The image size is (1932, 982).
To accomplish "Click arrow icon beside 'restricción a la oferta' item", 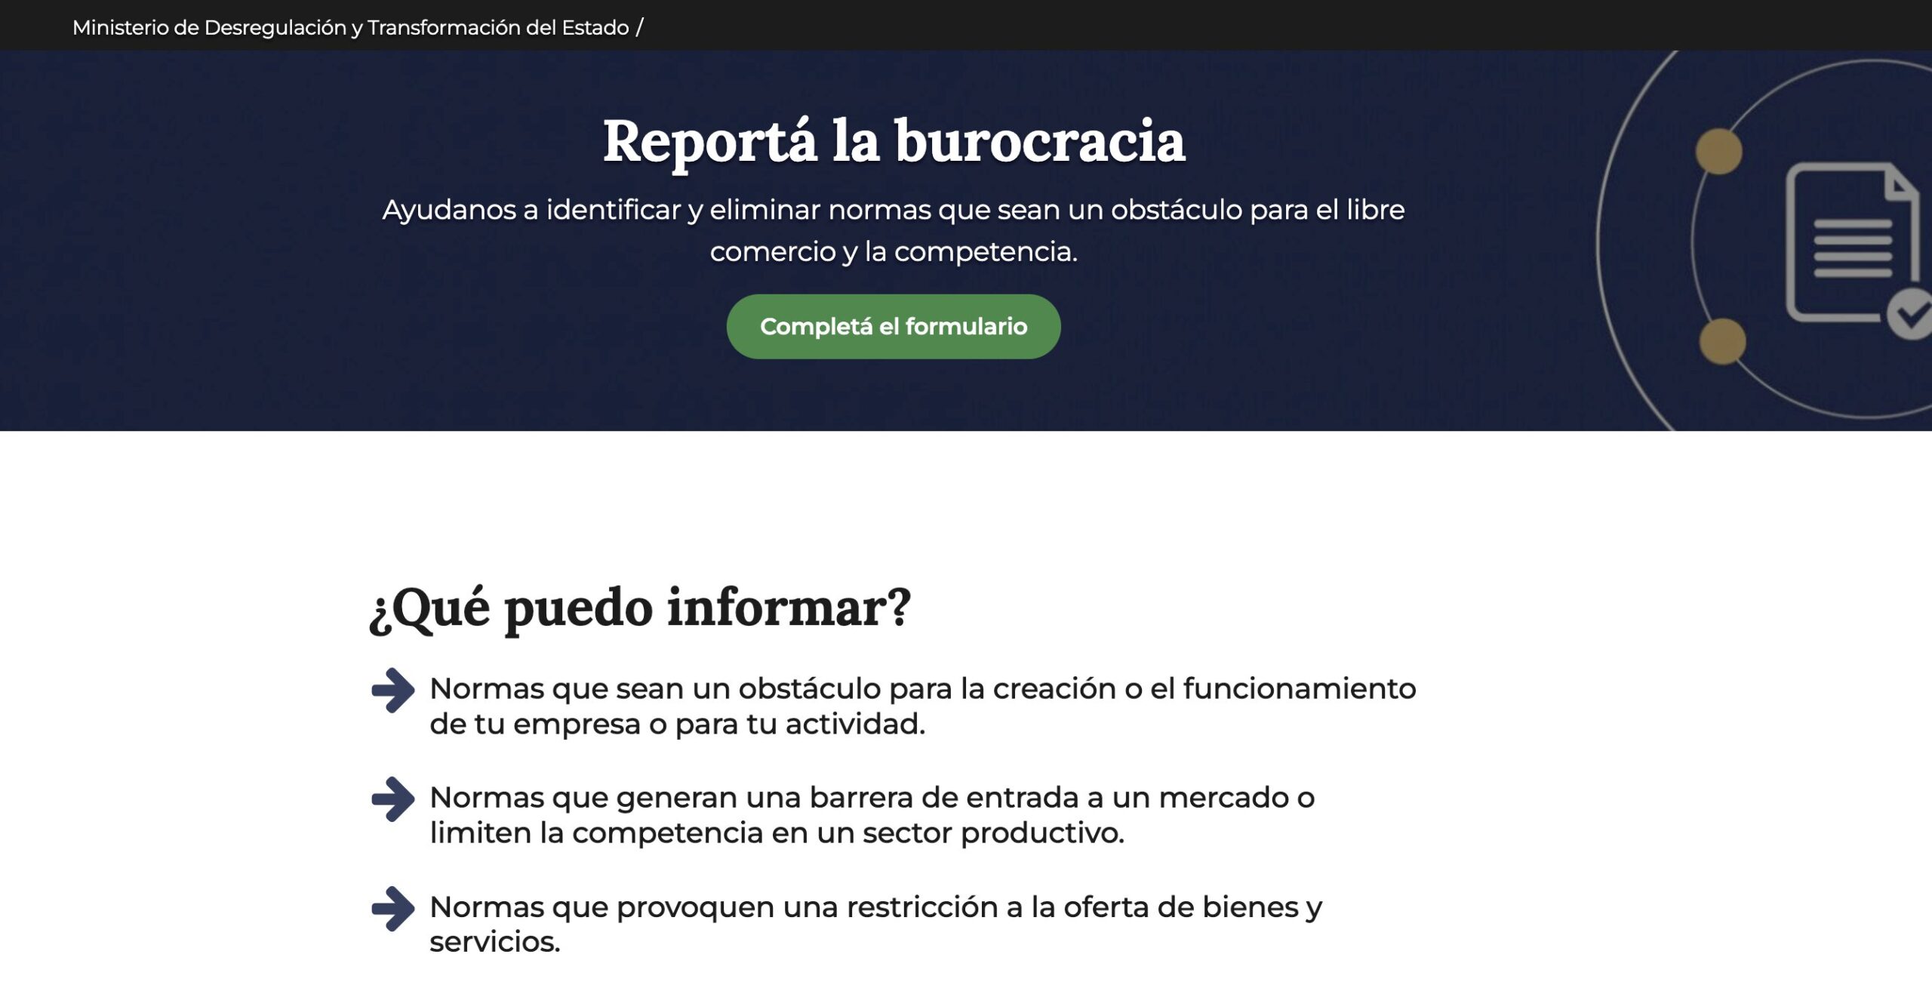I will [393, 908].
